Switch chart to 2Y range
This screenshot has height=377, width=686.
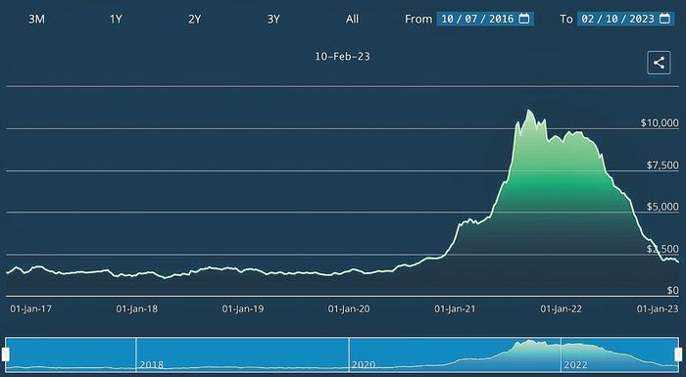(195, 20)
